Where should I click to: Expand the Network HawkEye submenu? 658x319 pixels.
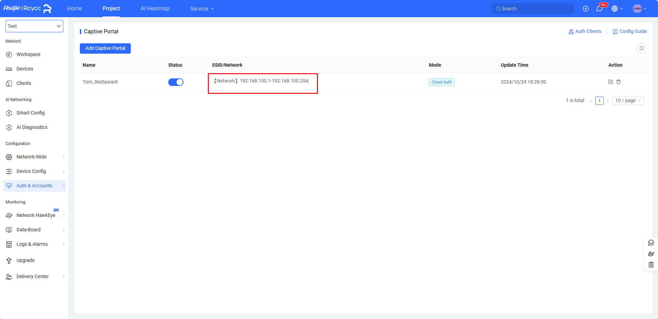tap(64, 216)
